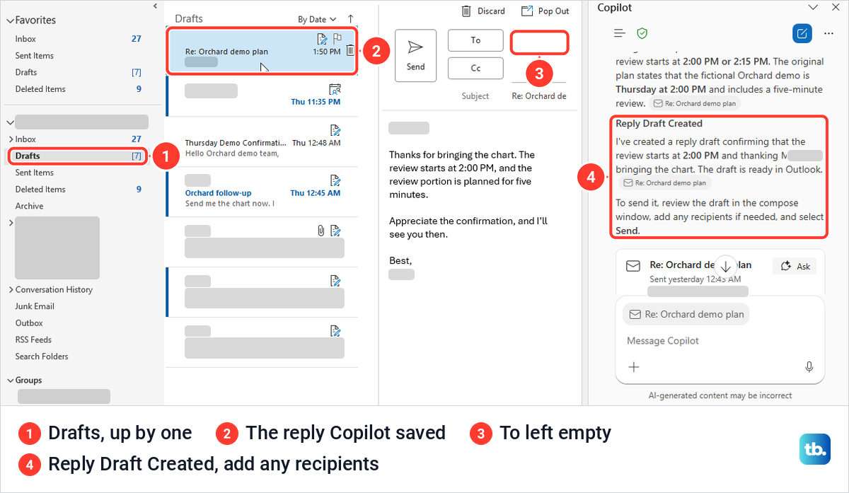Screen dimensions: 849x493
Task: Click the paperclip attachment icon in drafts list
Action: (x=320, y=230)
